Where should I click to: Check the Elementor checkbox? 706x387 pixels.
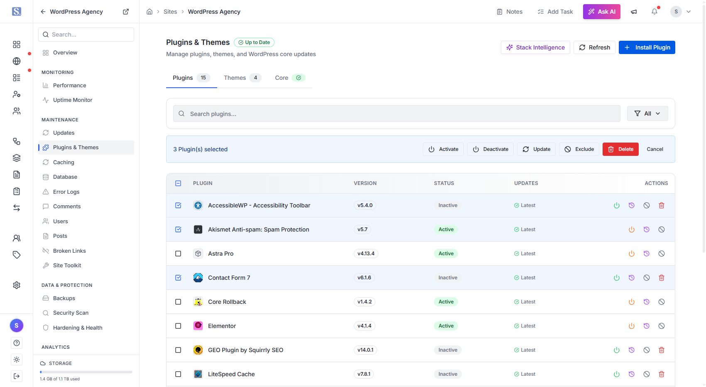click(178, 326)
